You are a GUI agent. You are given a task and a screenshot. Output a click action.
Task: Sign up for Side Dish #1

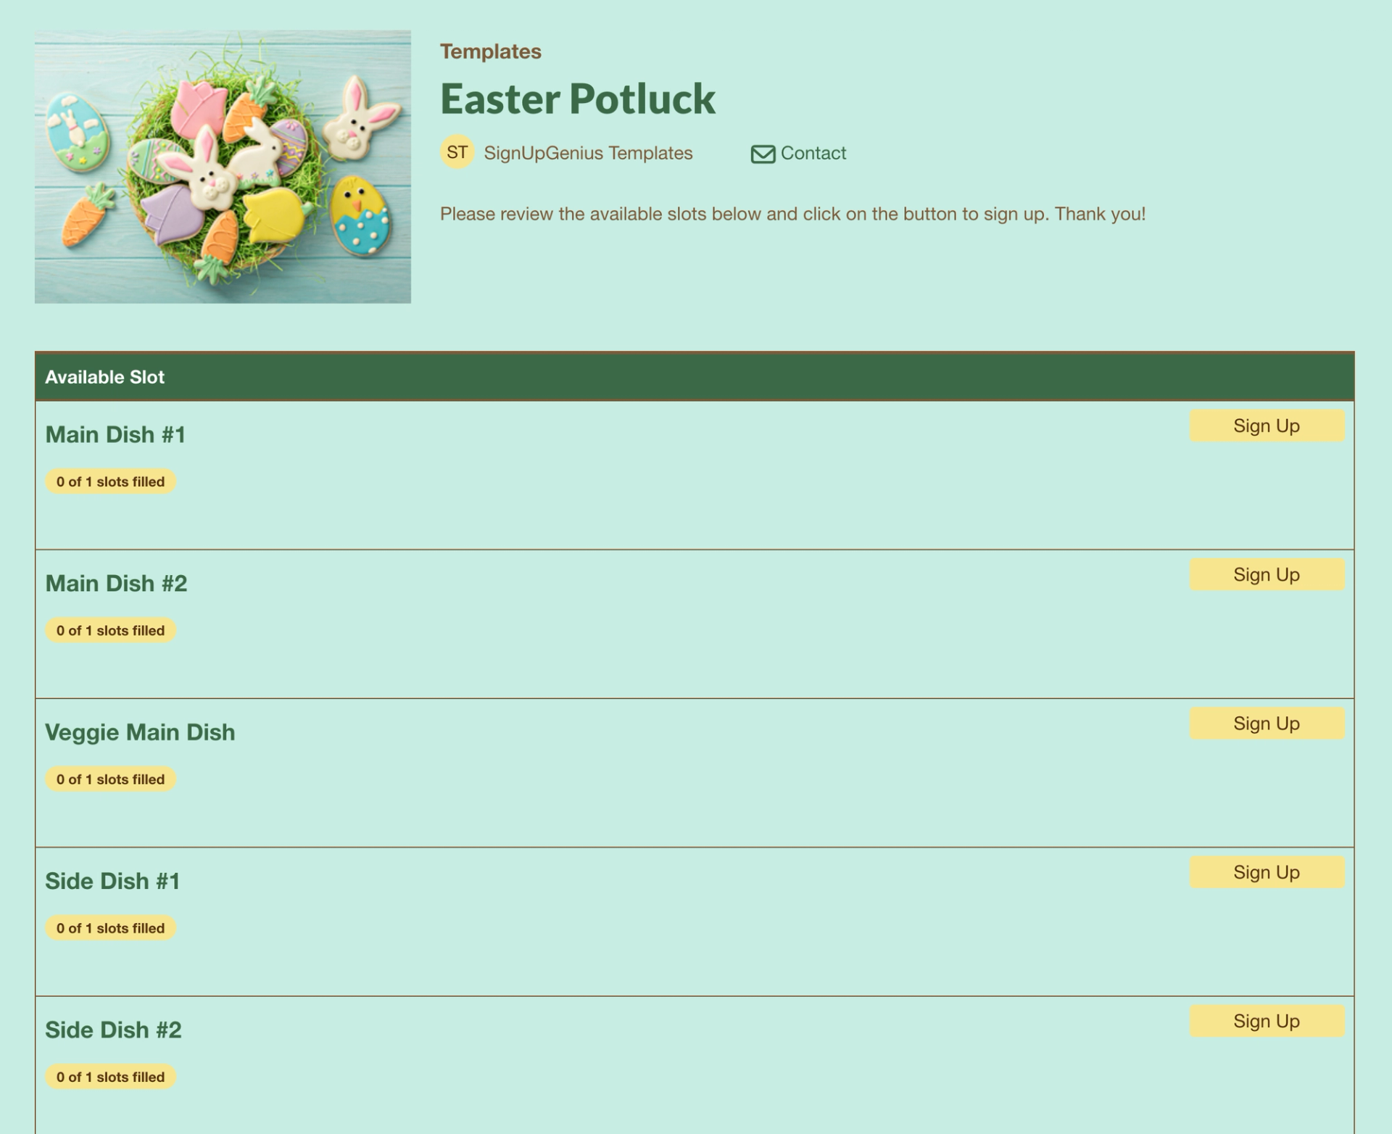1267,872
